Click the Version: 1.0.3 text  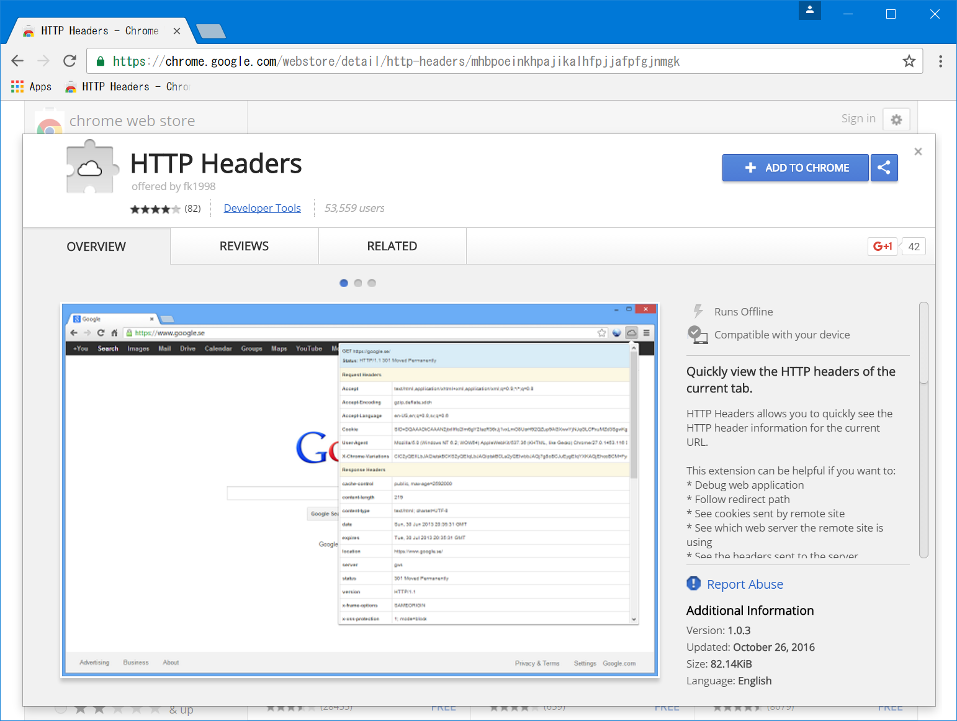click(x=718, y=630)
